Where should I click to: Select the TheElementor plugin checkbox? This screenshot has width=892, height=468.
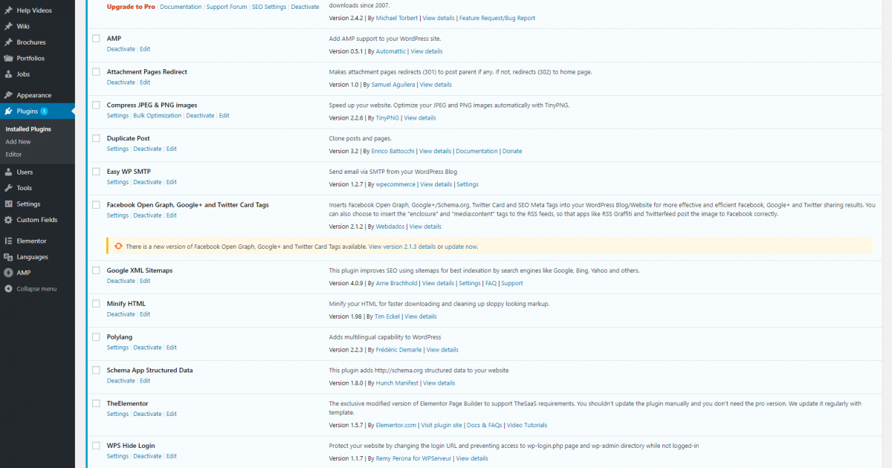96,403
